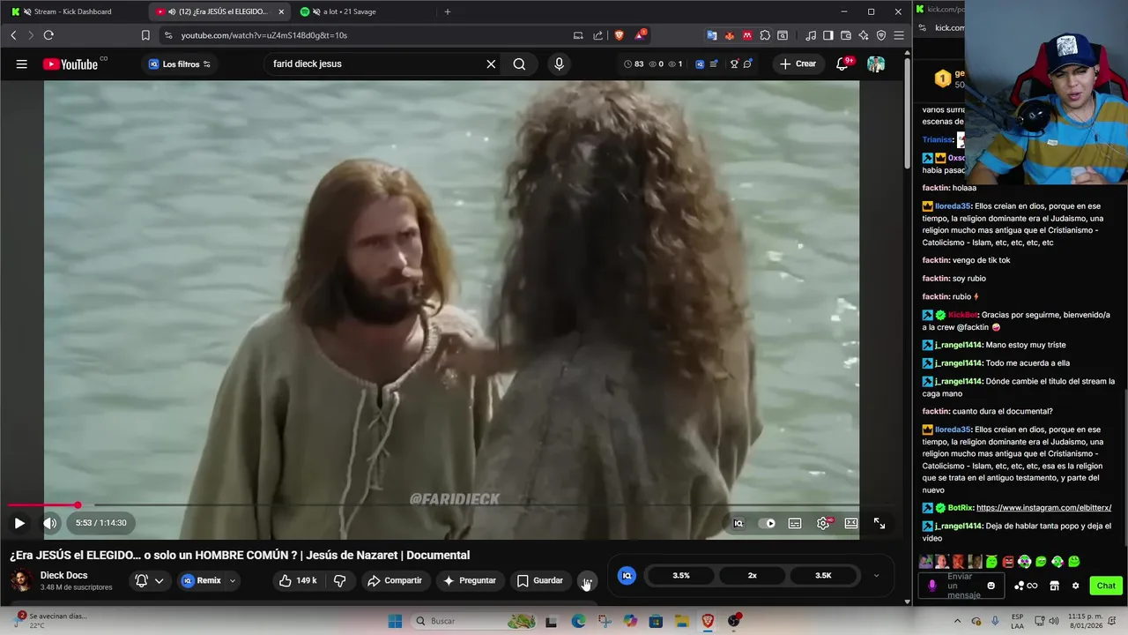Expand the vidIQ stats panel chevron
The image size is (1128, 635).
coord(876,576)
